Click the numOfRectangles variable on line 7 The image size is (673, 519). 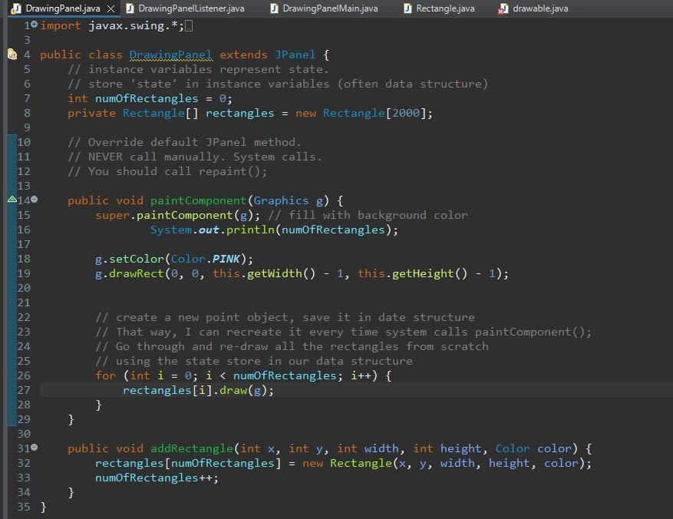pyautogui.click(x=147, y=98)
